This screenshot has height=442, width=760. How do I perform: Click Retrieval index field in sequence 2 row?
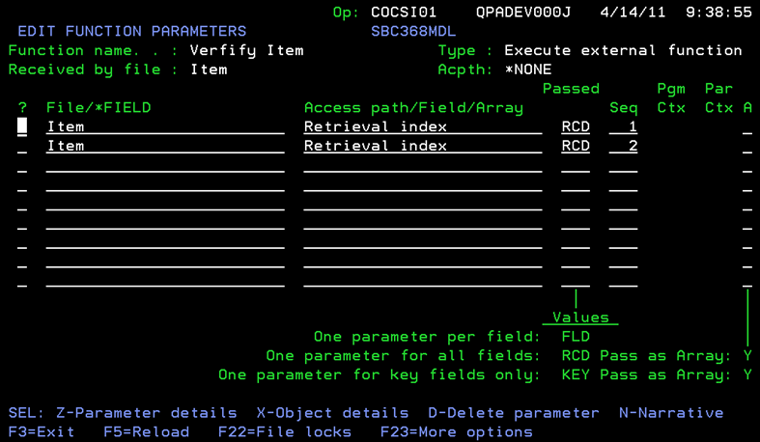(423, 146)
